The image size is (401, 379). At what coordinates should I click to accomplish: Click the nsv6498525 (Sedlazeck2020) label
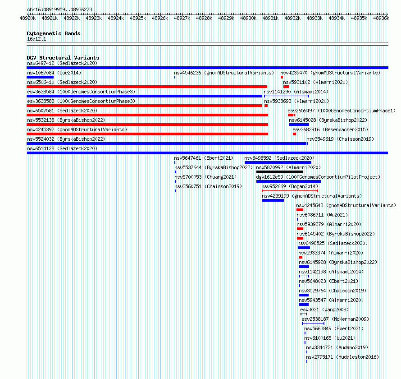click(333, 243)
